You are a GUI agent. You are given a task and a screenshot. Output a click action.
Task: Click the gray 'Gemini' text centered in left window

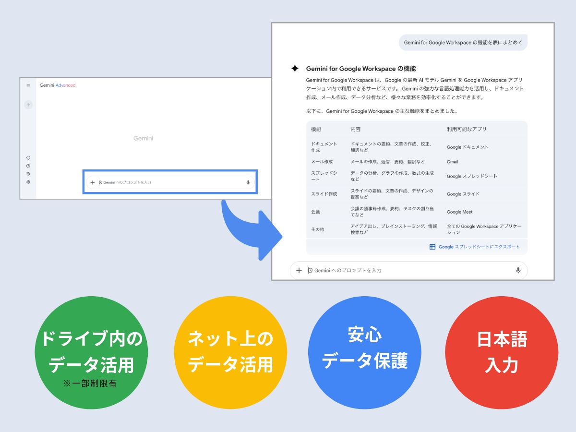point(144,138)
